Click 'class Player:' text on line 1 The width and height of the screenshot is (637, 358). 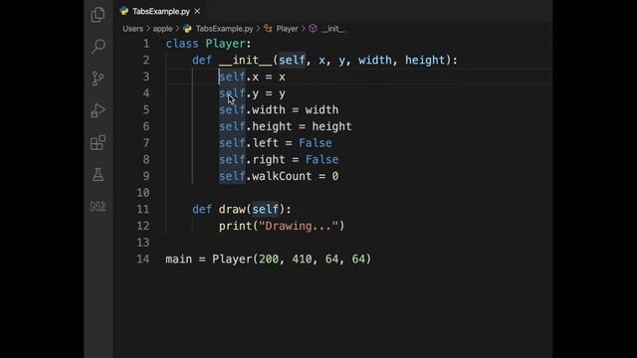[208, 44]
